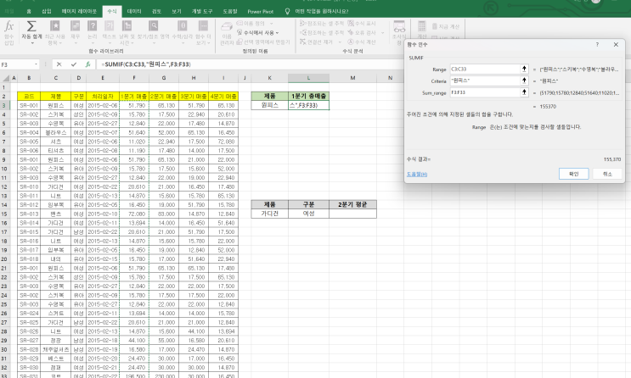
Task: Switch to the Home (홈) tab
Action: 29,11
